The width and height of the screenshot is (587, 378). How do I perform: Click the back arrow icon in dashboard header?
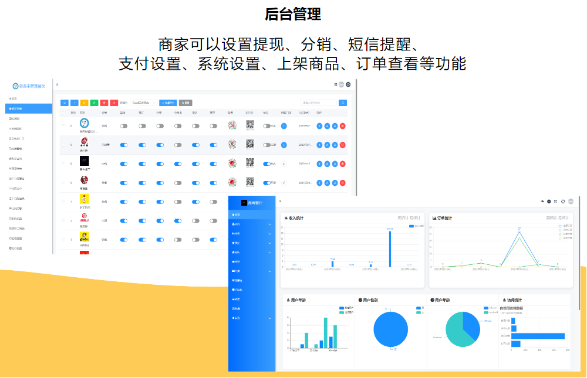(542, 201)
